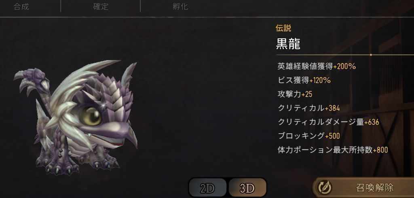Click the dot on the title divider

[371, 55]
